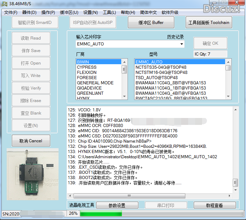The width and height of the screenshot is (246, 220).
Task: Click model list scroll down arrow
Action: click(228, 96)
